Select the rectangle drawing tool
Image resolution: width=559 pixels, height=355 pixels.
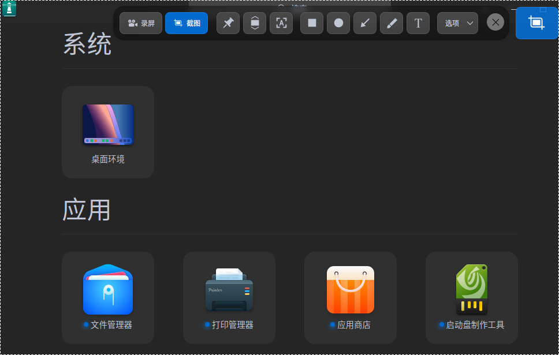[312, 23]
